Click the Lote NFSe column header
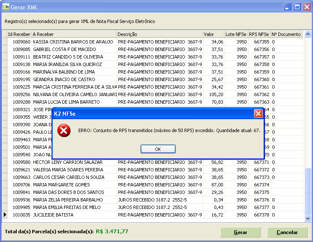Screen dimensions: 313x242 [x=236, y=34]
